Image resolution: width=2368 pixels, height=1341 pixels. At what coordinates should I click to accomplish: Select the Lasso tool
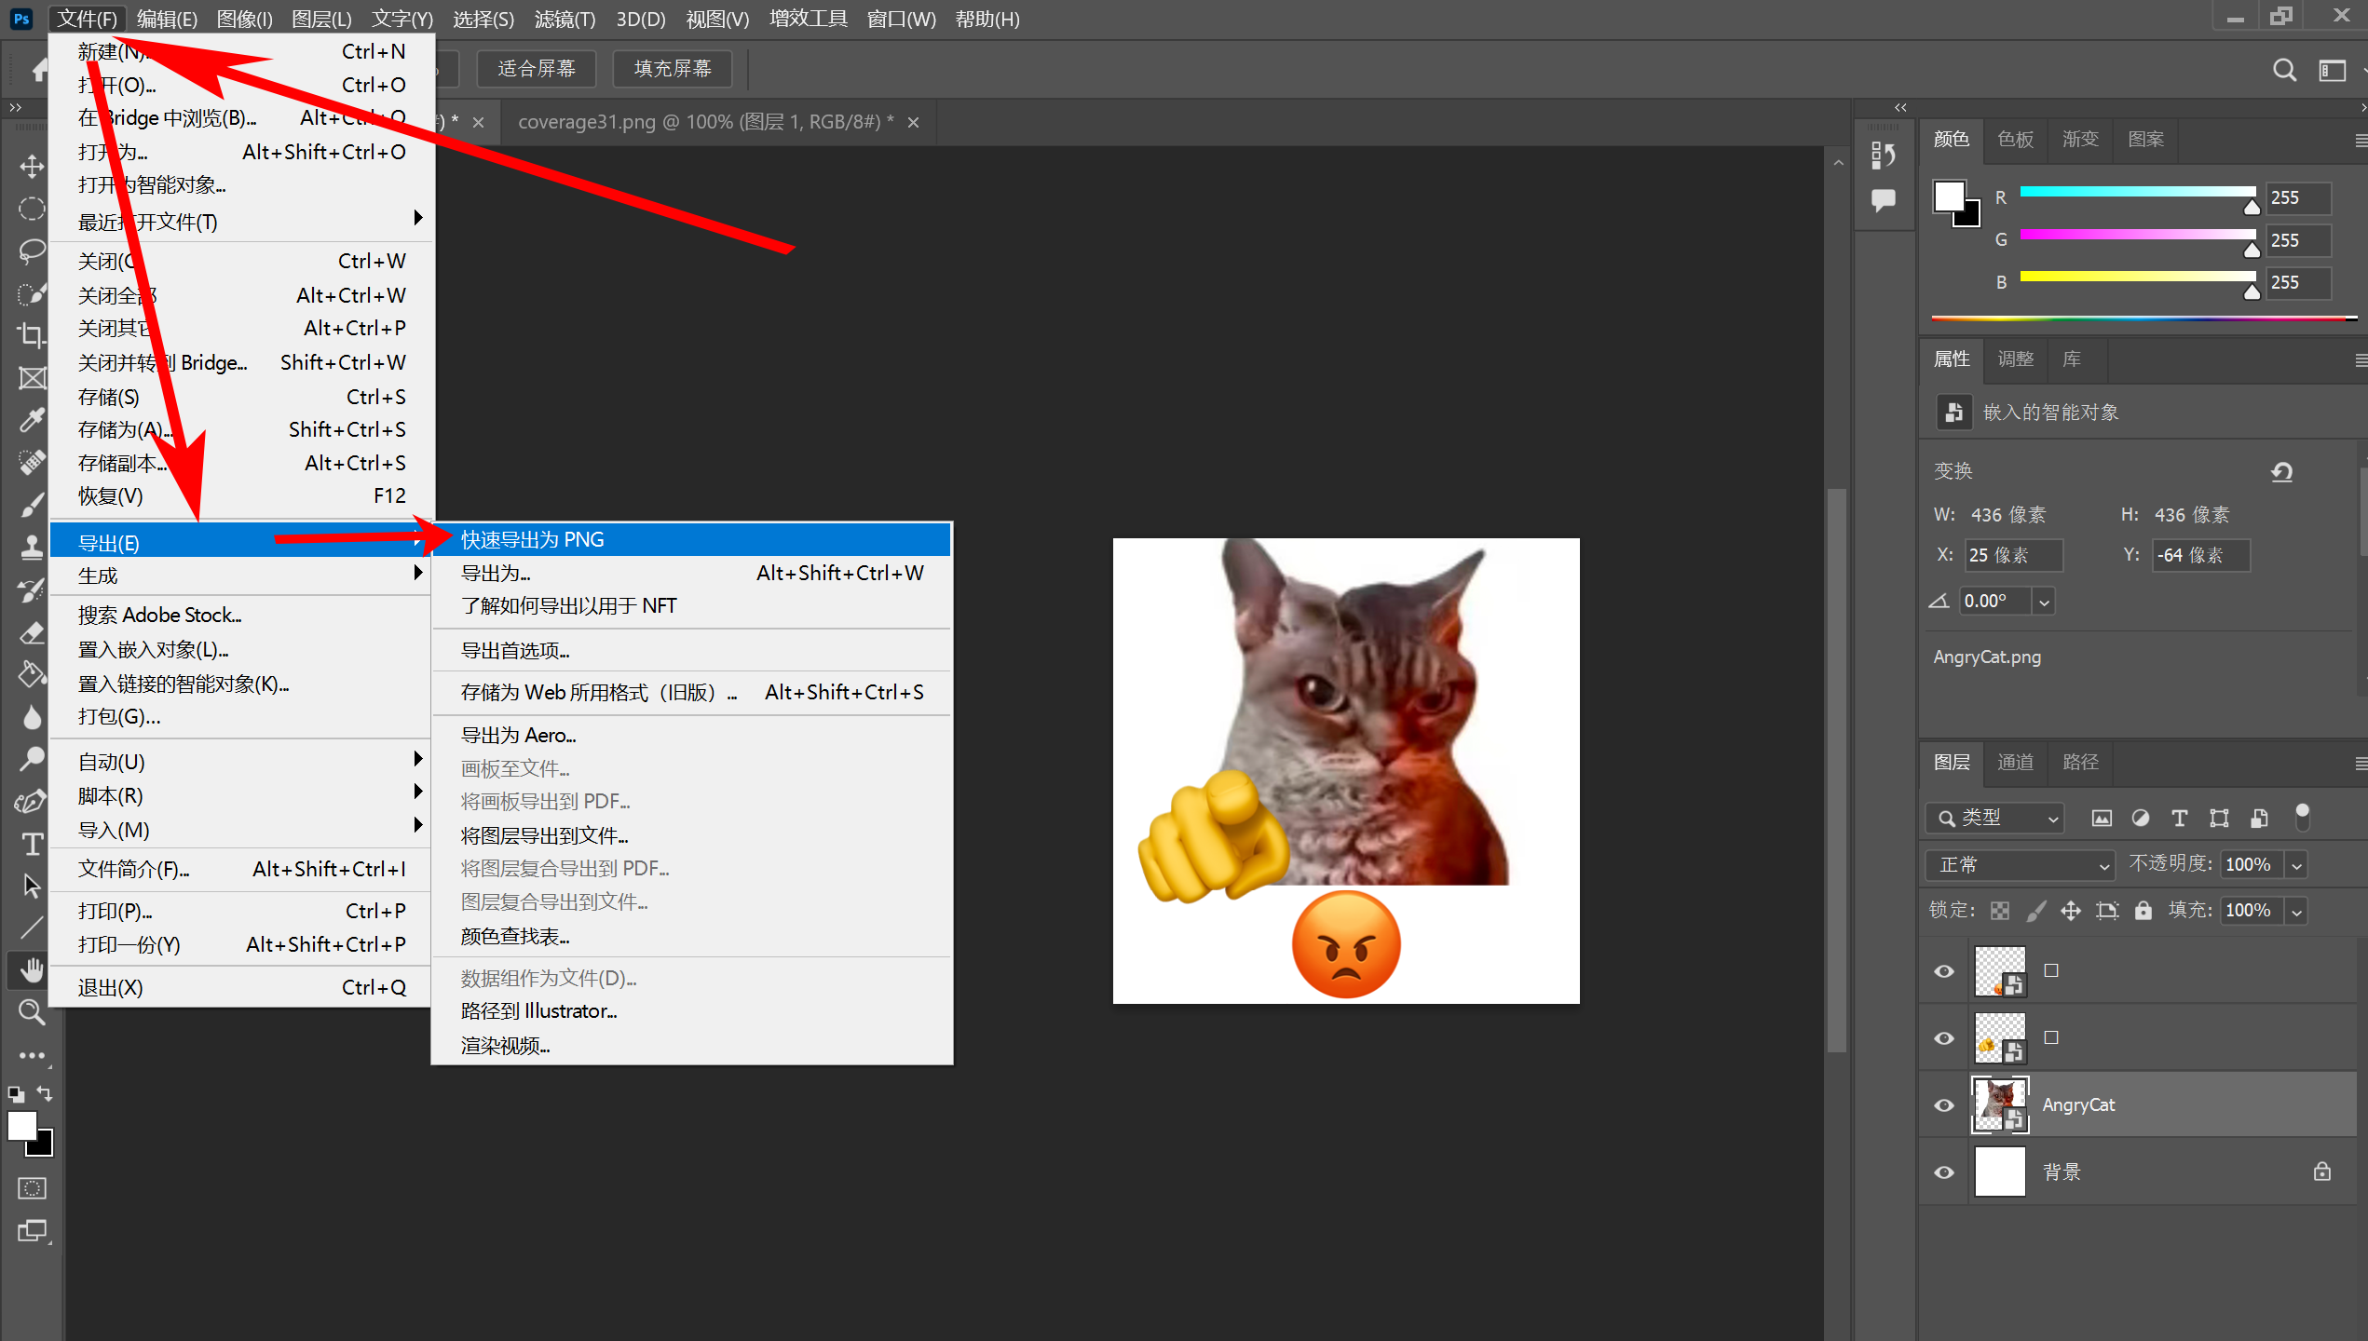click(32, 251)
